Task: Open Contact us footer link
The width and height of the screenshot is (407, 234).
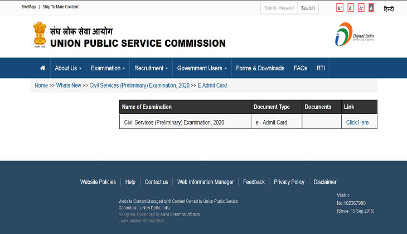Action: (156, 182)
